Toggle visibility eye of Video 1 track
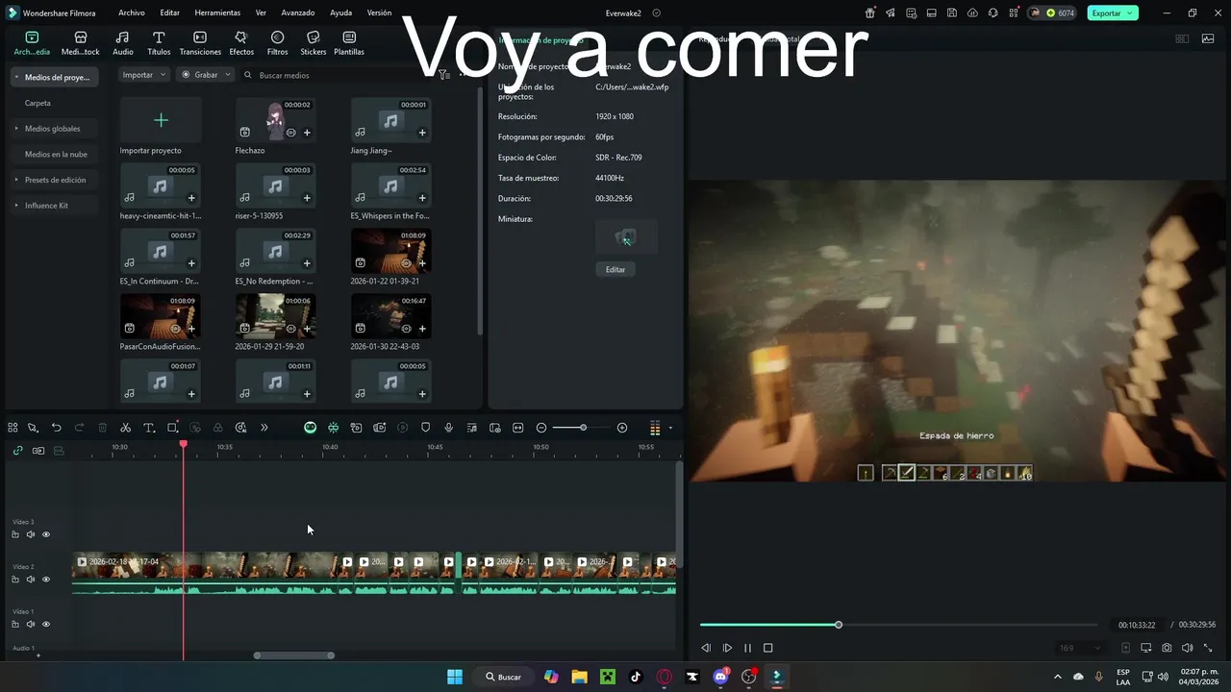Viewport: 1231px width, 692px height. click(45, 625)
